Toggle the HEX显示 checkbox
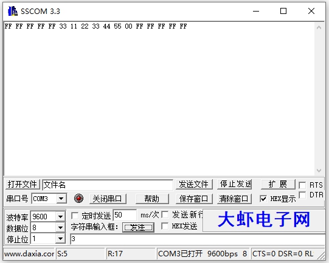 263,199
